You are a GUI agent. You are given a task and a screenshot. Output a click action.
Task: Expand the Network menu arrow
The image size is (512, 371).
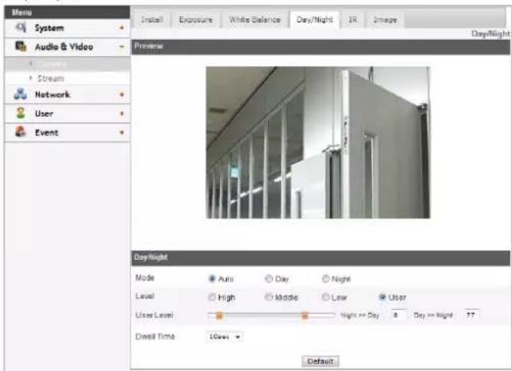pyautogui.click(x=121, y=94)
